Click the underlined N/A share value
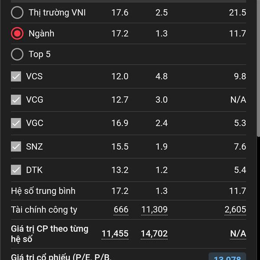This screenshot has height=260, width=260. coord(238,234)
